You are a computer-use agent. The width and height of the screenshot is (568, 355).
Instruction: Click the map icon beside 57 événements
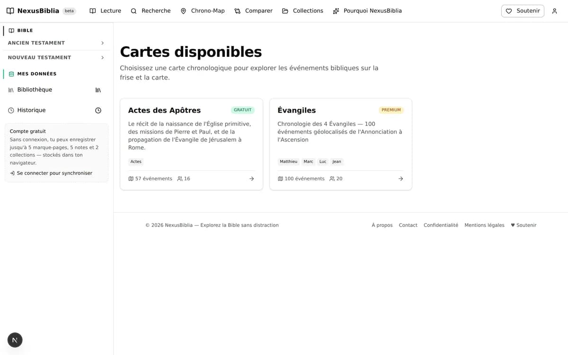click(x=131, y=179)
